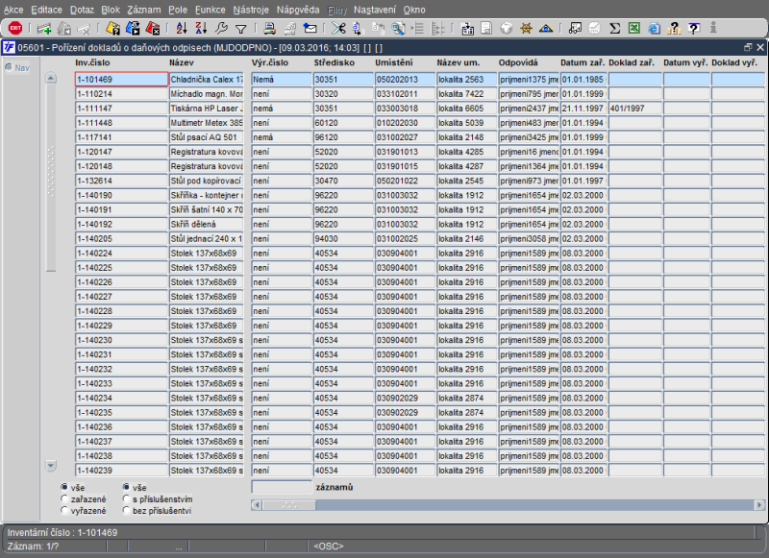Click the horizontal scrollbar thumb
This screenshot has width=769, height=558.
coord(287,504)
